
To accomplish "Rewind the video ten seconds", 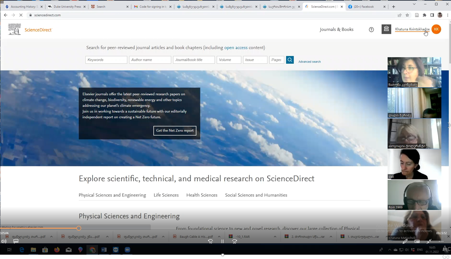I will tap(210, 242).
